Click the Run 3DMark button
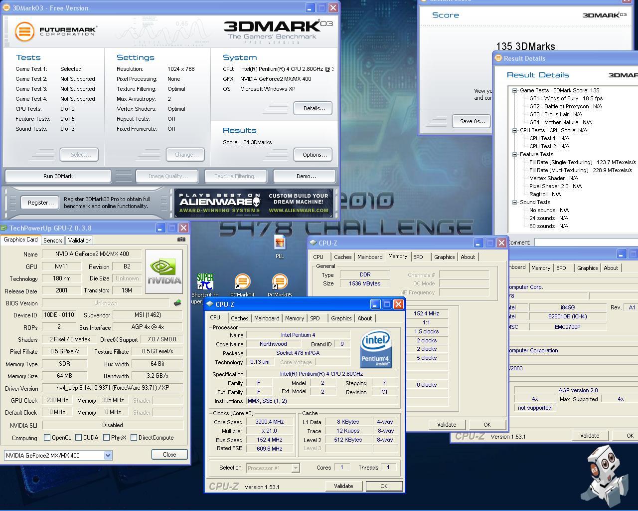The image size is (638, 511). 58,176
